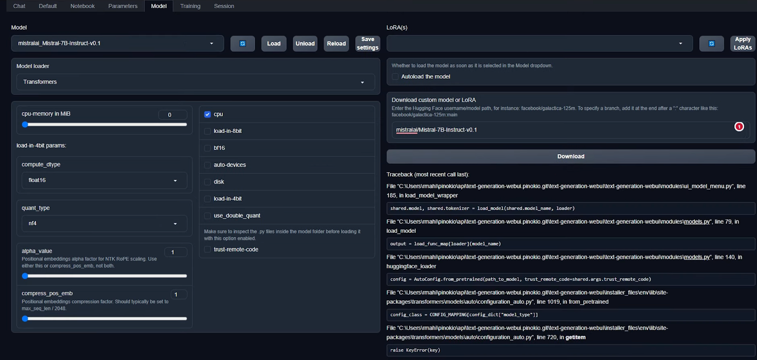
Task: Click the compress_pos_emb slider track
Action: click(x=105, y=318)
